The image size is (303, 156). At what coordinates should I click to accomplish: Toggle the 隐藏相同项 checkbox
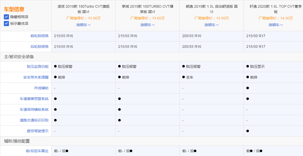coord(6,17)
